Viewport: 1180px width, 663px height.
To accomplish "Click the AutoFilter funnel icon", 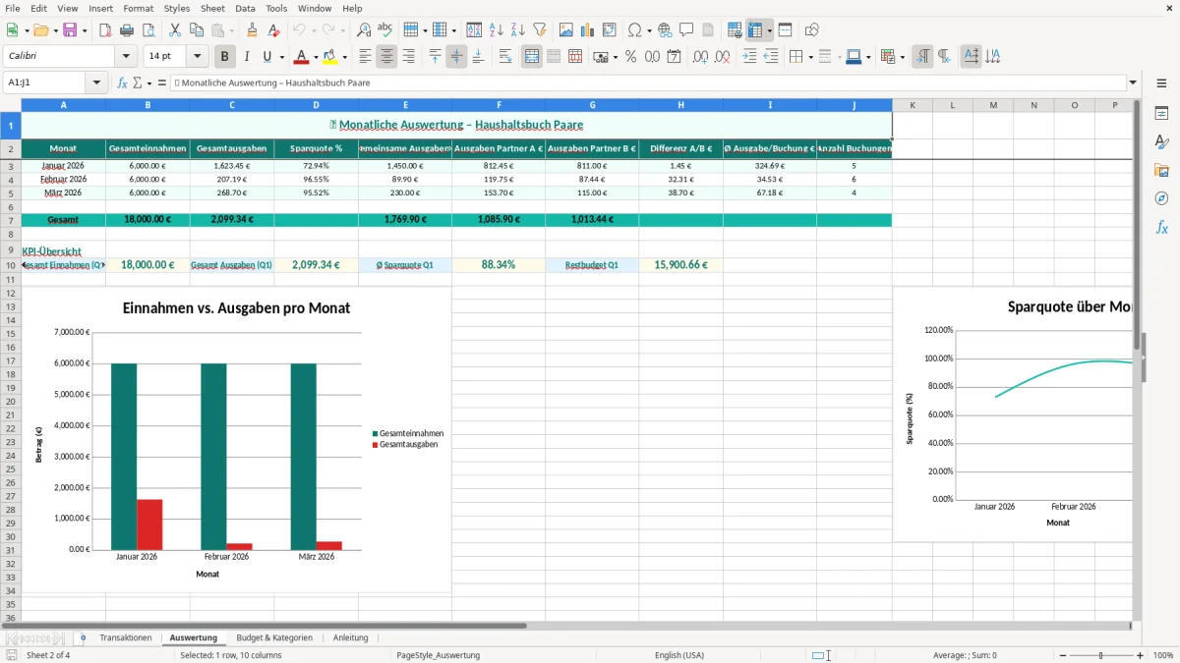I will (539, 30).
